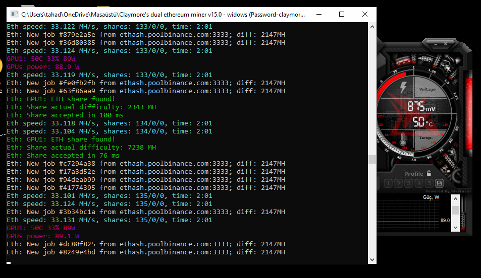
Task: Open the console window system menu icon
Action: (x=14, y=15)
